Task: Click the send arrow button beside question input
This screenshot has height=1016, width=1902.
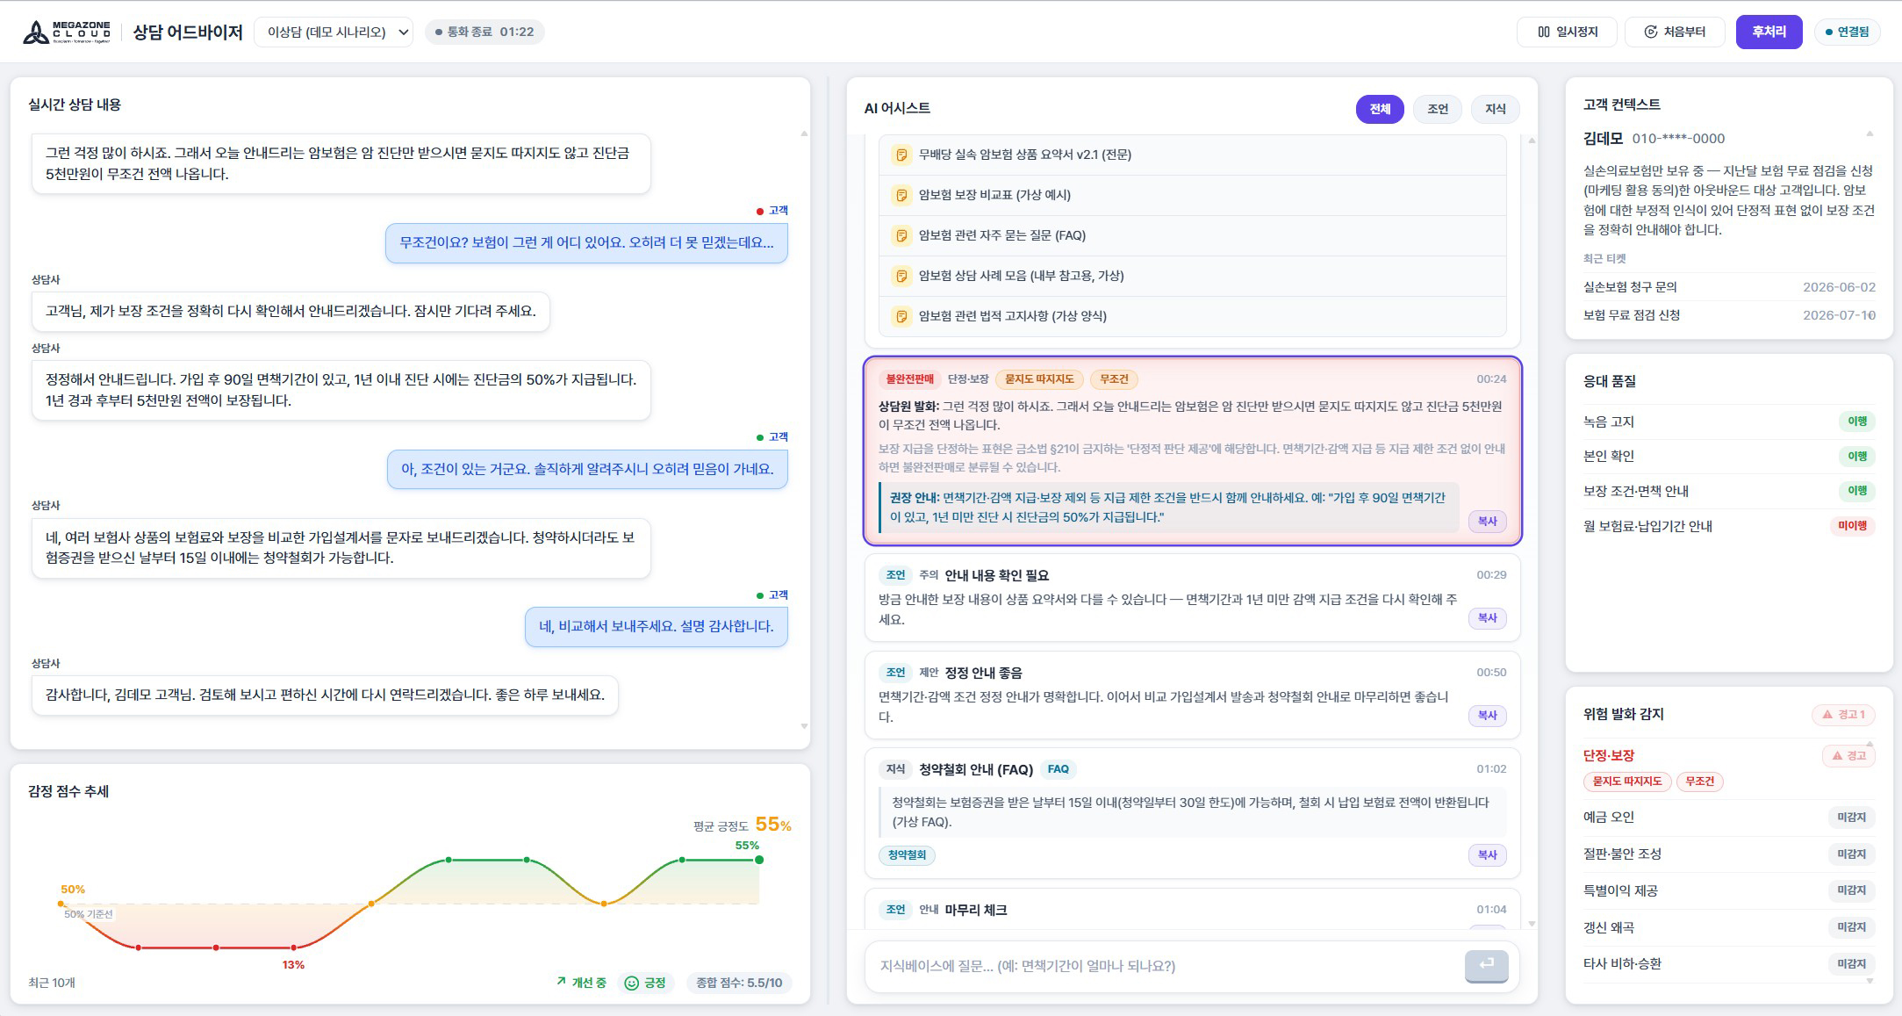Action: (x=1486, y=965)
